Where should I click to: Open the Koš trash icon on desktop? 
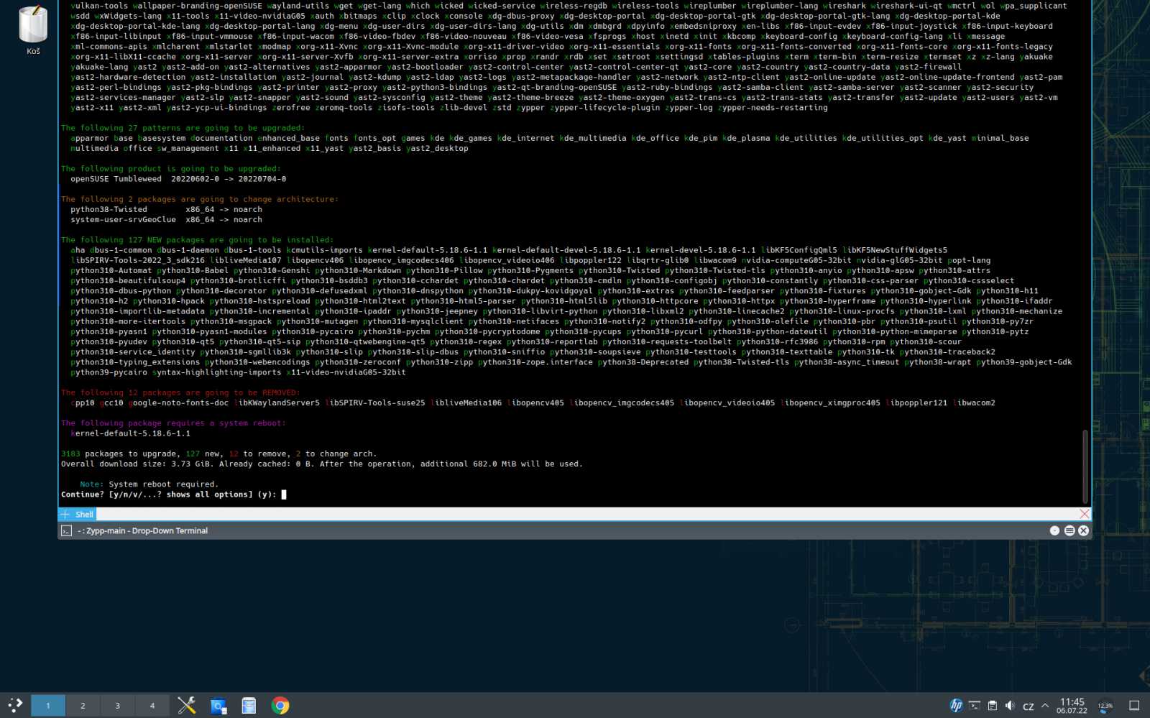[33, 30]
